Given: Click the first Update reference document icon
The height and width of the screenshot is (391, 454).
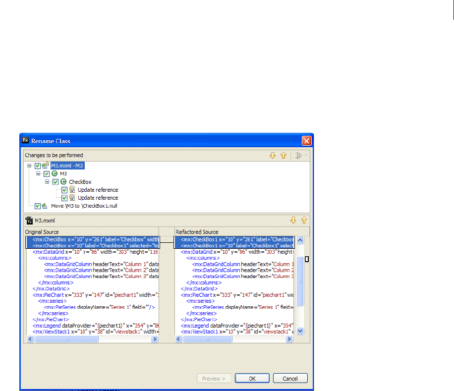Looking at the screenshot, I should (72, 190).
